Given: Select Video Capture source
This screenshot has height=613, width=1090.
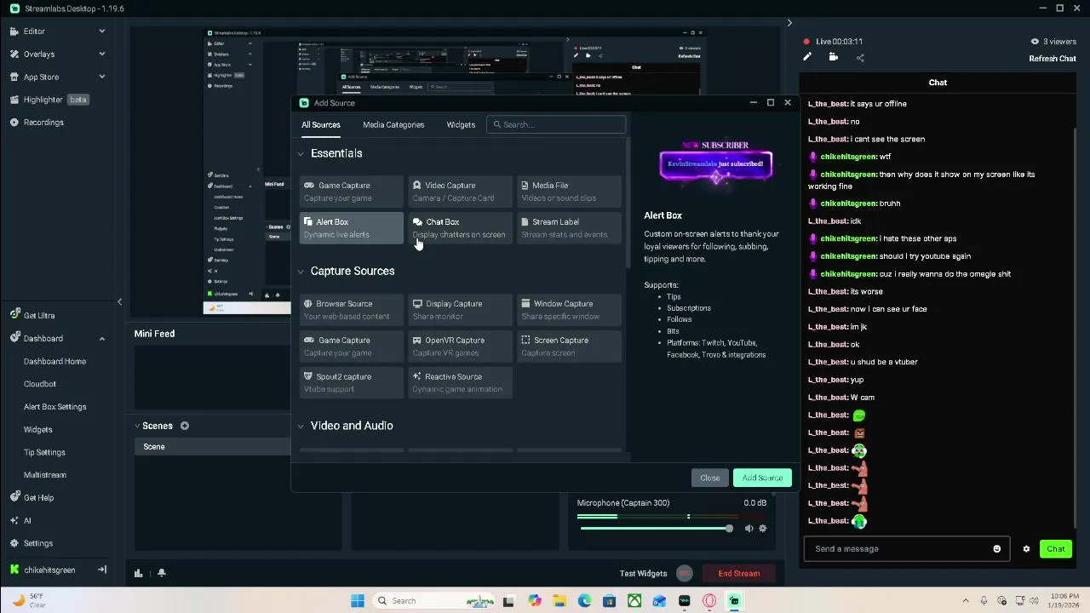Looking at the screenshot, I should pyautogui.click(x=460, y=192).
